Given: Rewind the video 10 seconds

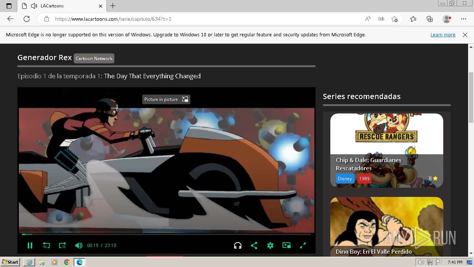Looking at the screenshot, I should point(46,245).
